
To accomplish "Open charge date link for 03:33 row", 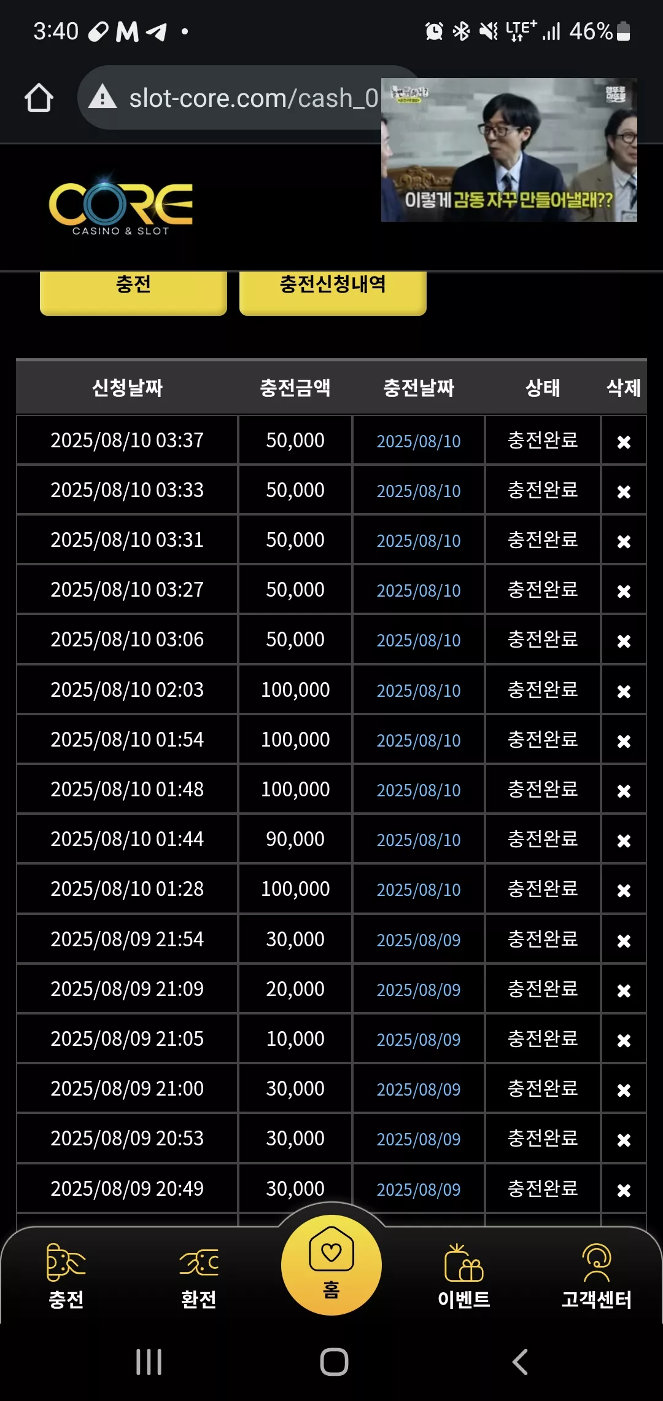I will (419, 491).
